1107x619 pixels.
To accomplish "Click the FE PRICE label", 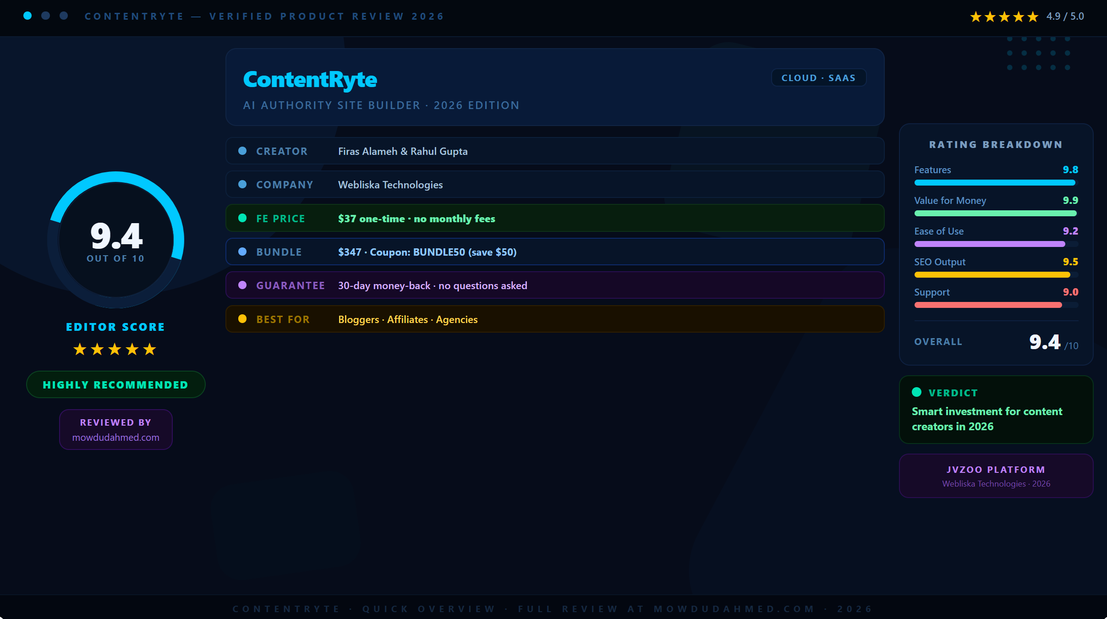I will click(x=280, y=219).
